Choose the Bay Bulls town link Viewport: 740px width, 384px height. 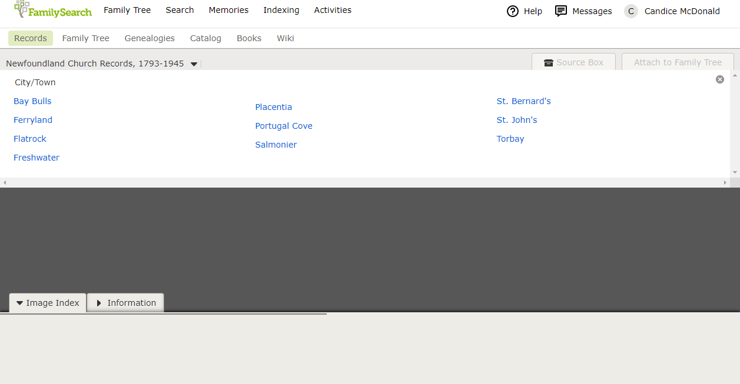[x=32, y=101]
